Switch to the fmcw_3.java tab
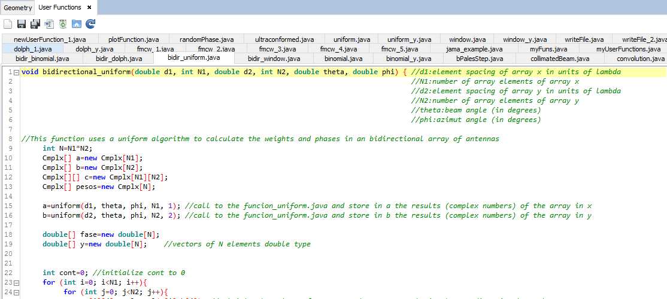Image resolution: width=667 pixels, height=299 pixels. 277,49
